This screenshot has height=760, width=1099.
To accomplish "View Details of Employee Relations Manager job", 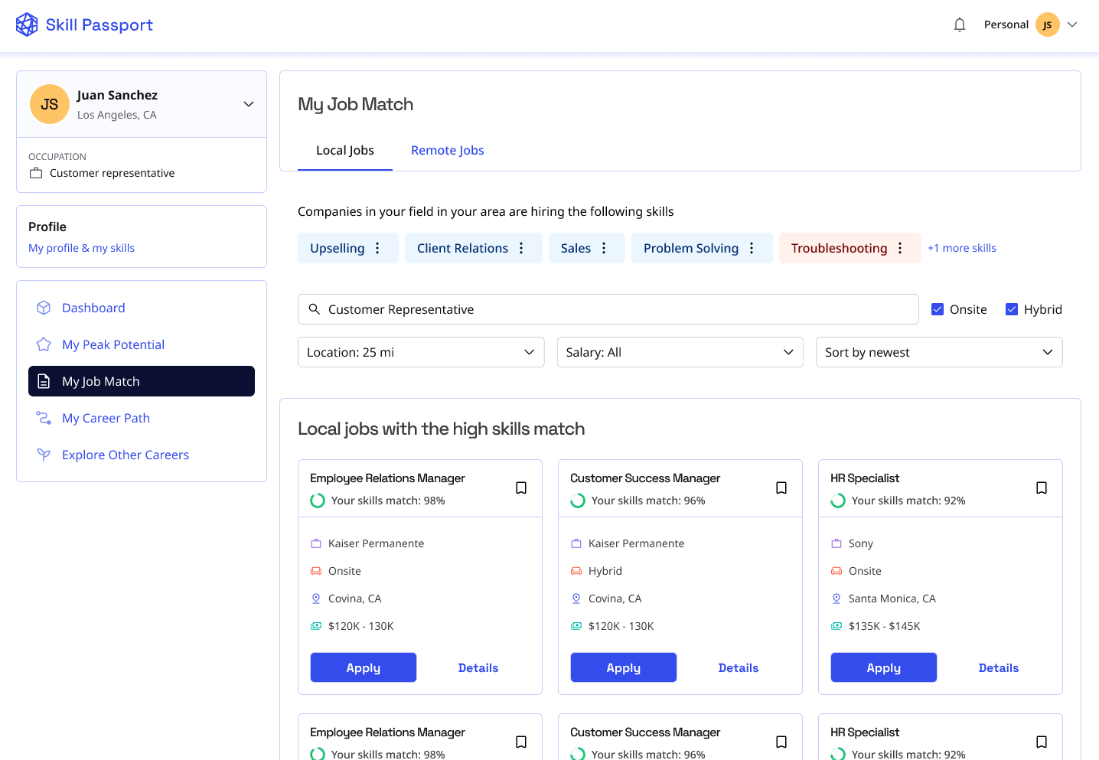I will click(x=478, y=667).
